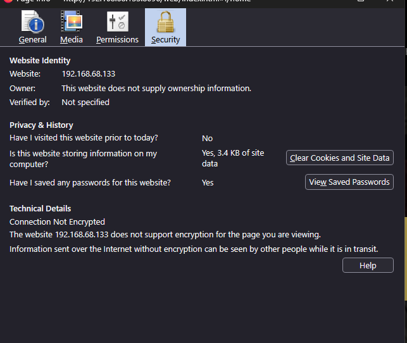The height and width of the screenshot is (343, 407).
Task: Click the Connection Not Encrypted text
Action: coord(57,222)
